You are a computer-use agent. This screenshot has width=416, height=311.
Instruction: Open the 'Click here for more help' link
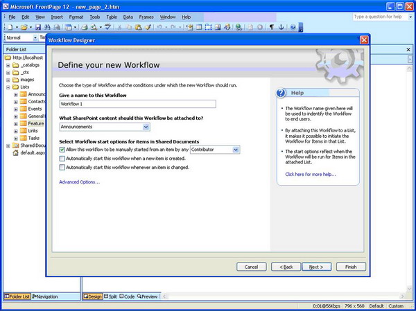[311, 175]
